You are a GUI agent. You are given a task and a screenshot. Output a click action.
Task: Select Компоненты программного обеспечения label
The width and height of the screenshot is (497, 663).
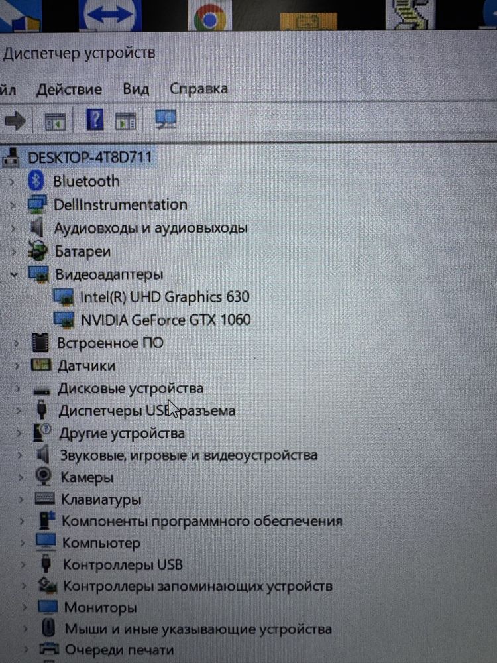[202, 521]
